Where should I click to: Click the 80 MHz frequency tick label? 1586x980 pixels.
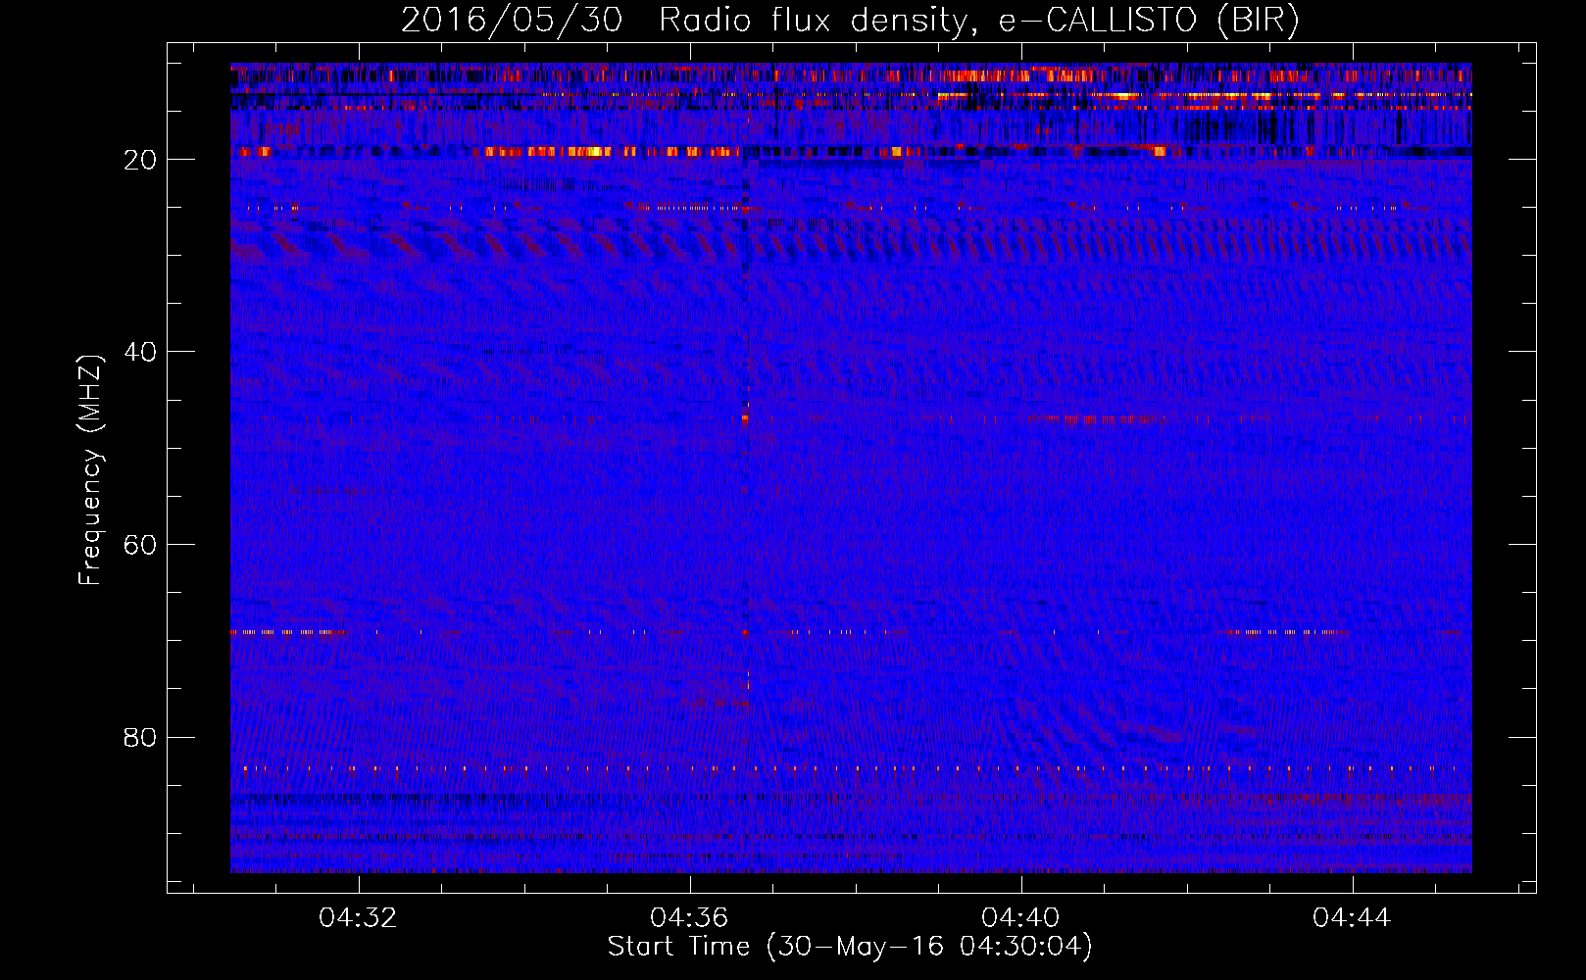[141, 737]
